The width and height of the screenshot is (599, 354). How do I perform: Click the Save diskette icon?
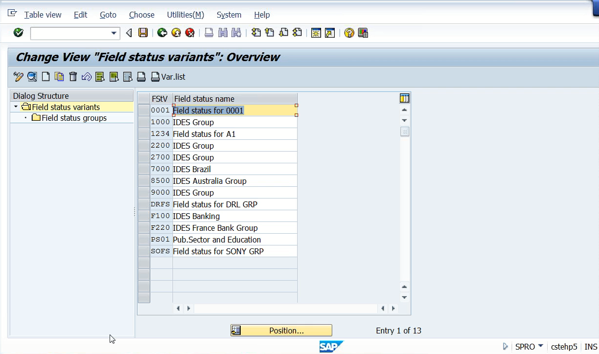coord(143,33)
